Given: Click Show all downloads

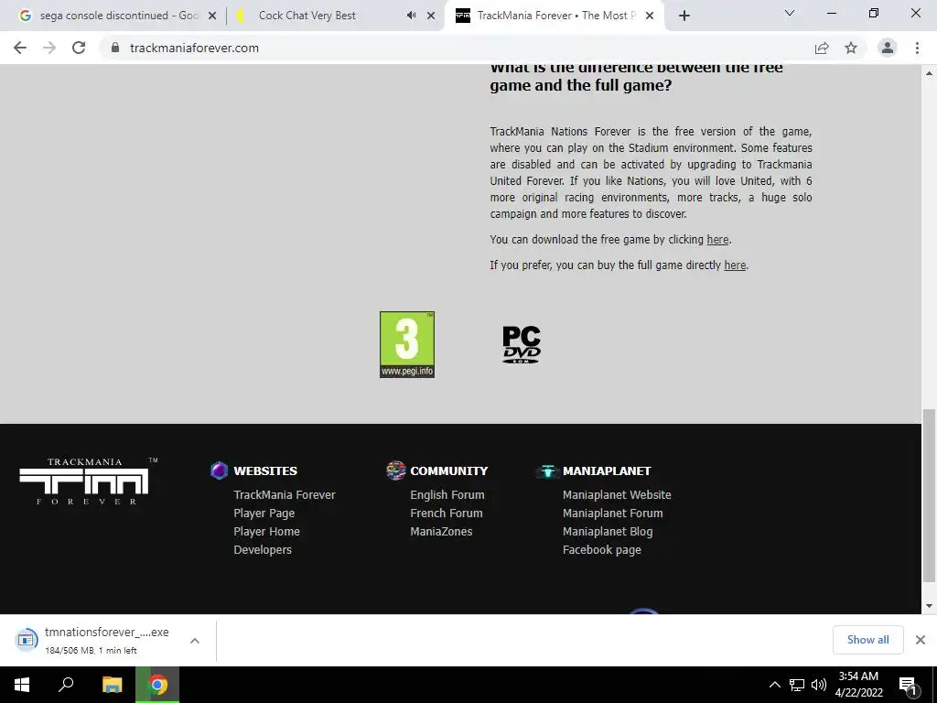Looking at the screenshot, I should pyautogui.click(x=867, y=640).
